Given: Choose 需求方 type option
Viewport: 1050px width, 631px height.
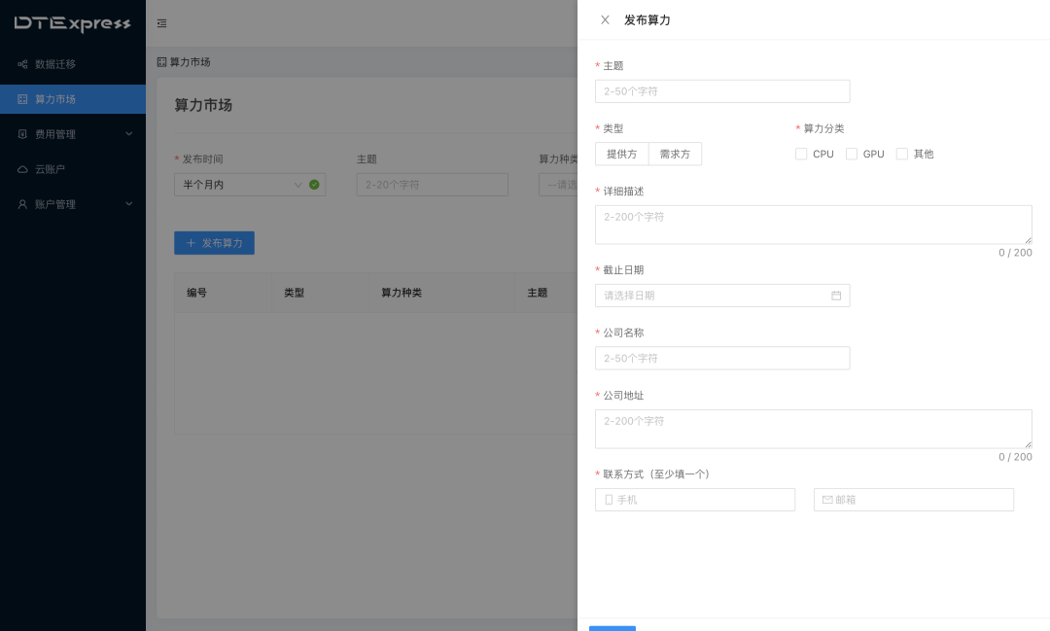Looking at the screenshot, I should pos(675,154).
